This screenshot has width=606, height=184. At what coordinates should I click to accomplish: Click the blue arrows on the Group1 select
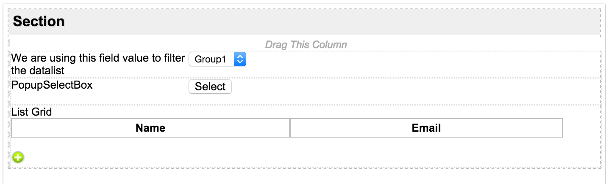click(x=240, y=60)
